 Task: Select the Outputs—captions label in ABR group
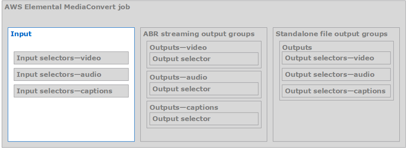(x=184, y=107)
